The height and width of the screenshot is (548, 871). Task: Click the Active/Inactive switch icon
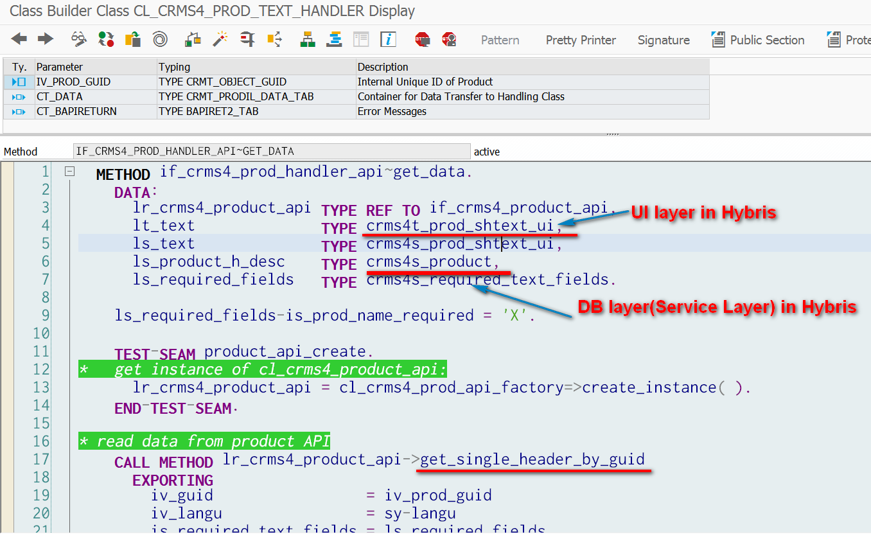(106, 39)
